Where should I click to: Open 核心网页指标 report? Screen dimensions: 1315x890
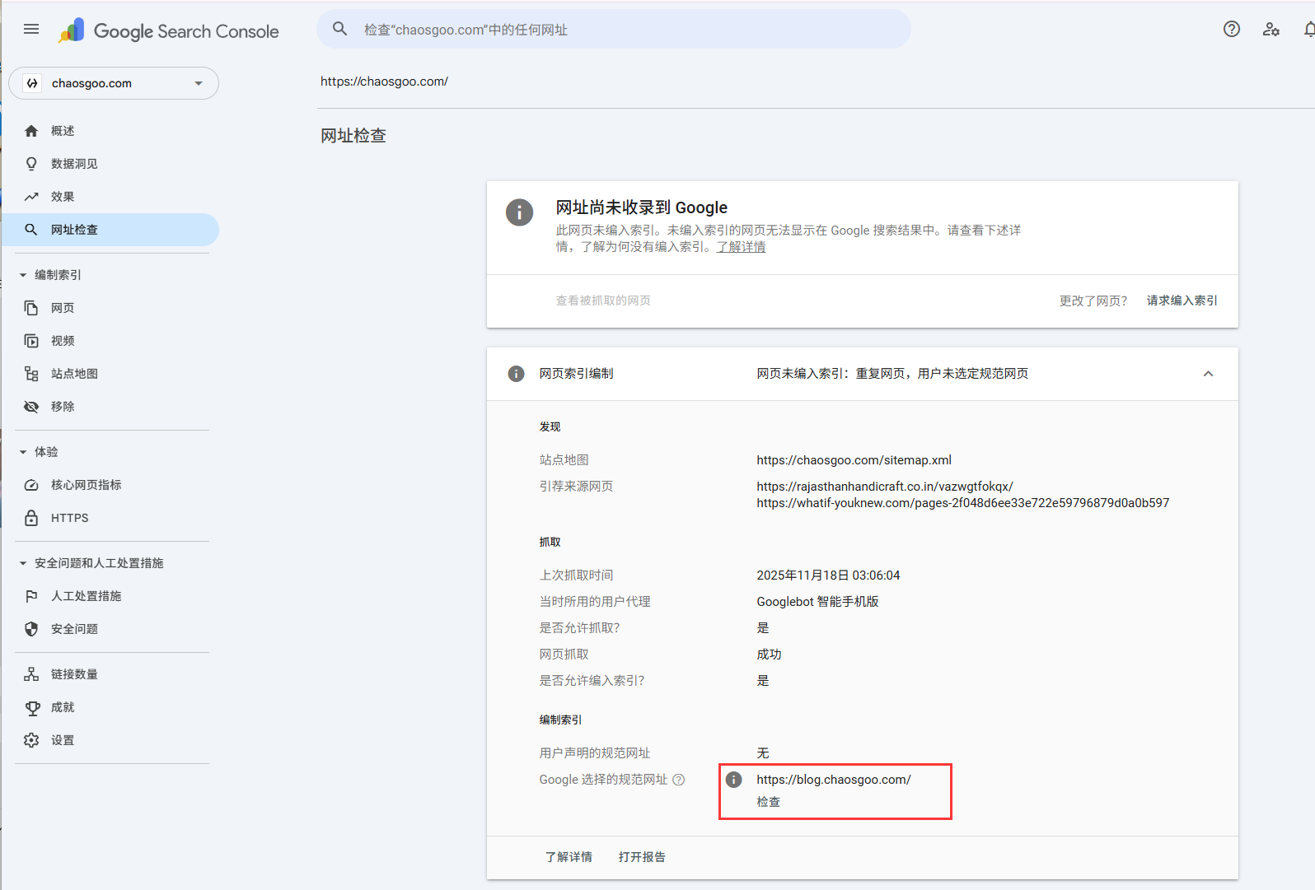pos(86,485)
